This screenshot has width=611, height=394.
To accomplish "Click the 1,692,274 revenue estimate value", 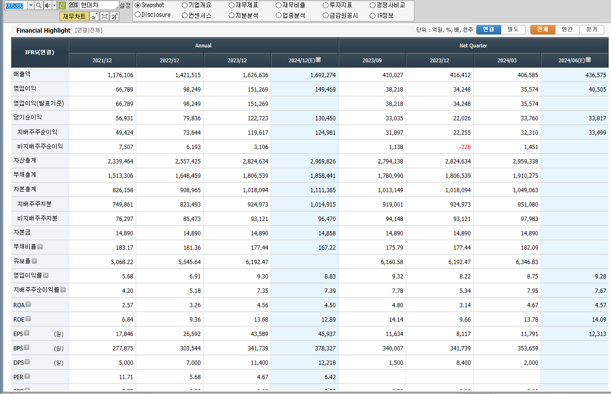I will [323, 75].
